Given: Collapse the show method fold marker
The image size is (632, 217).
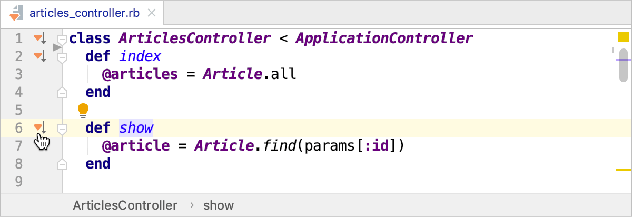Looking at the screenshot, I should [62, 129].
